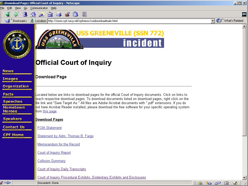
Task: Open the Images sidebar link
Action: [x=10, y=79]
